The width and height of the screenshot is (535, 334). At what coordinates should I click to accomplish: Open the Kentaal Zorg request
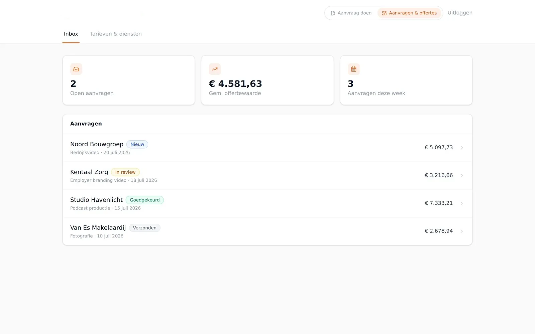point(267,175)
